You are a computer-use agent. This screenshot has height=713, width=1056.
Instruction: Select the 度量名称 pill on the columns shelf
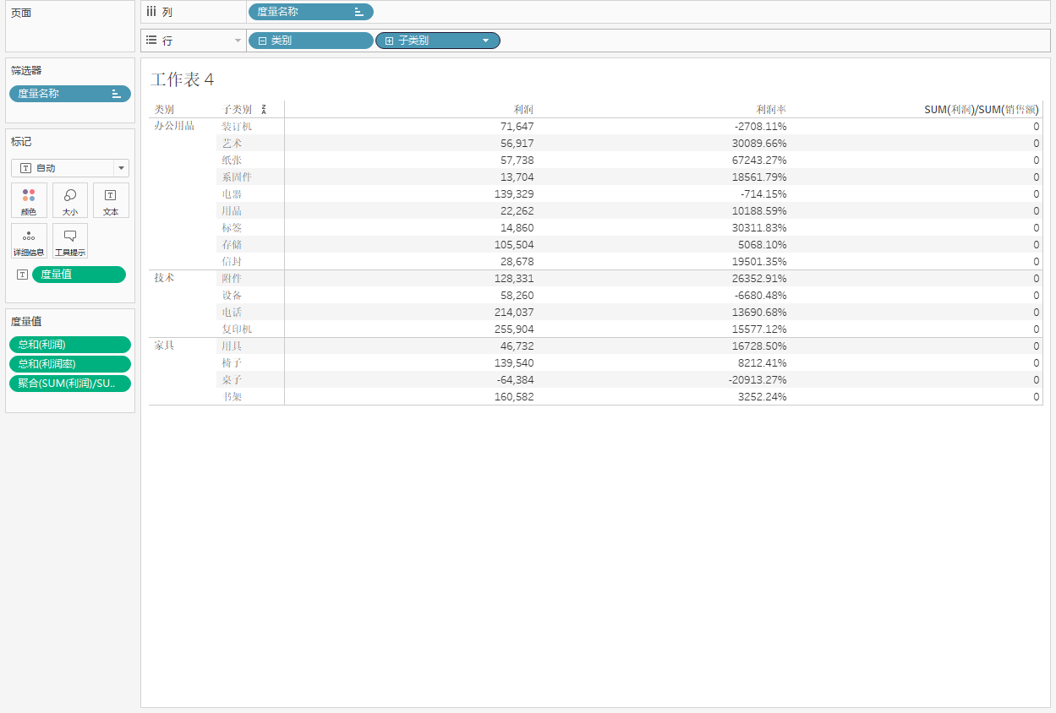click(310, 12)
